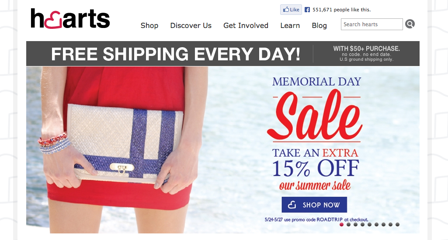This screenshot has width=448, height=240.
Task: Jump to the seventh carousel slide dot
Action: [x=383, y=225]
